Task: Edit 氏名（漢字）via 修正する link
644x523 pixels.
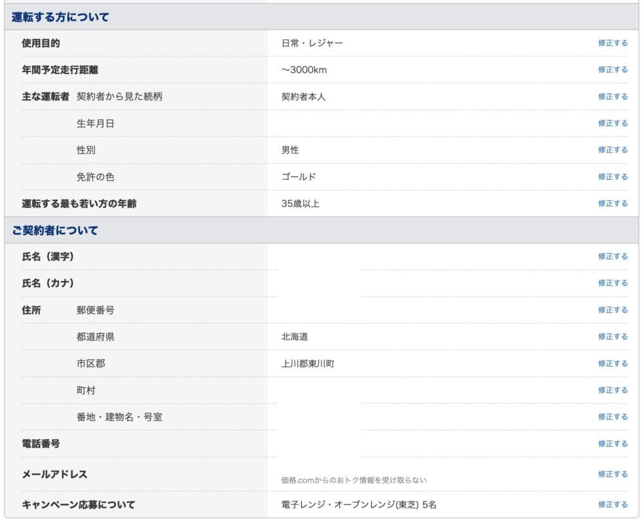Action: tap(612, 256)
